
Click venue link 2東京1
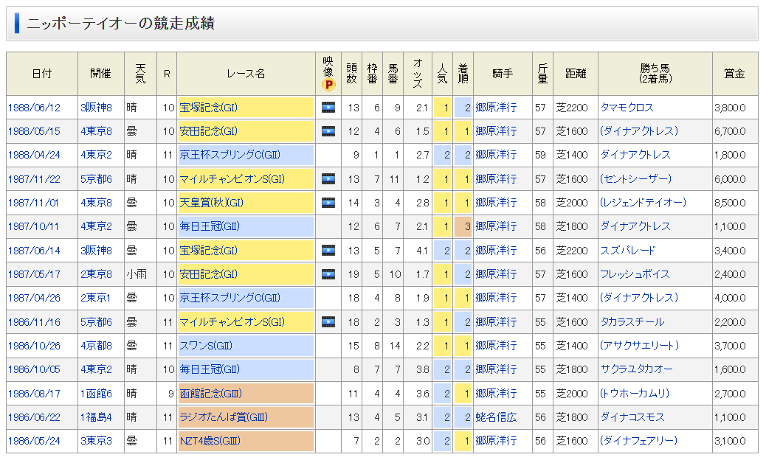point(96,298)
